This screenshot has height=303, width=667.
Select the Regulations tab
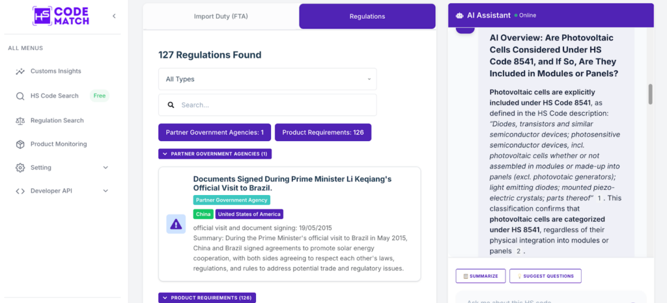click(x=367, y=16)
